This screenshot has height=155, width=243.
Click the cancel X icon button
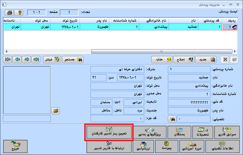225,59
